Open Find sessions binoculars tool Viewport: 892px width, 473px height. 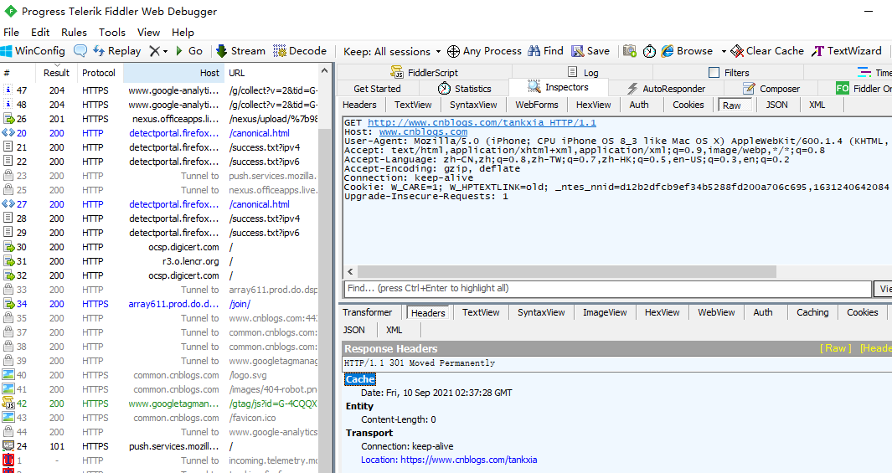545,50
